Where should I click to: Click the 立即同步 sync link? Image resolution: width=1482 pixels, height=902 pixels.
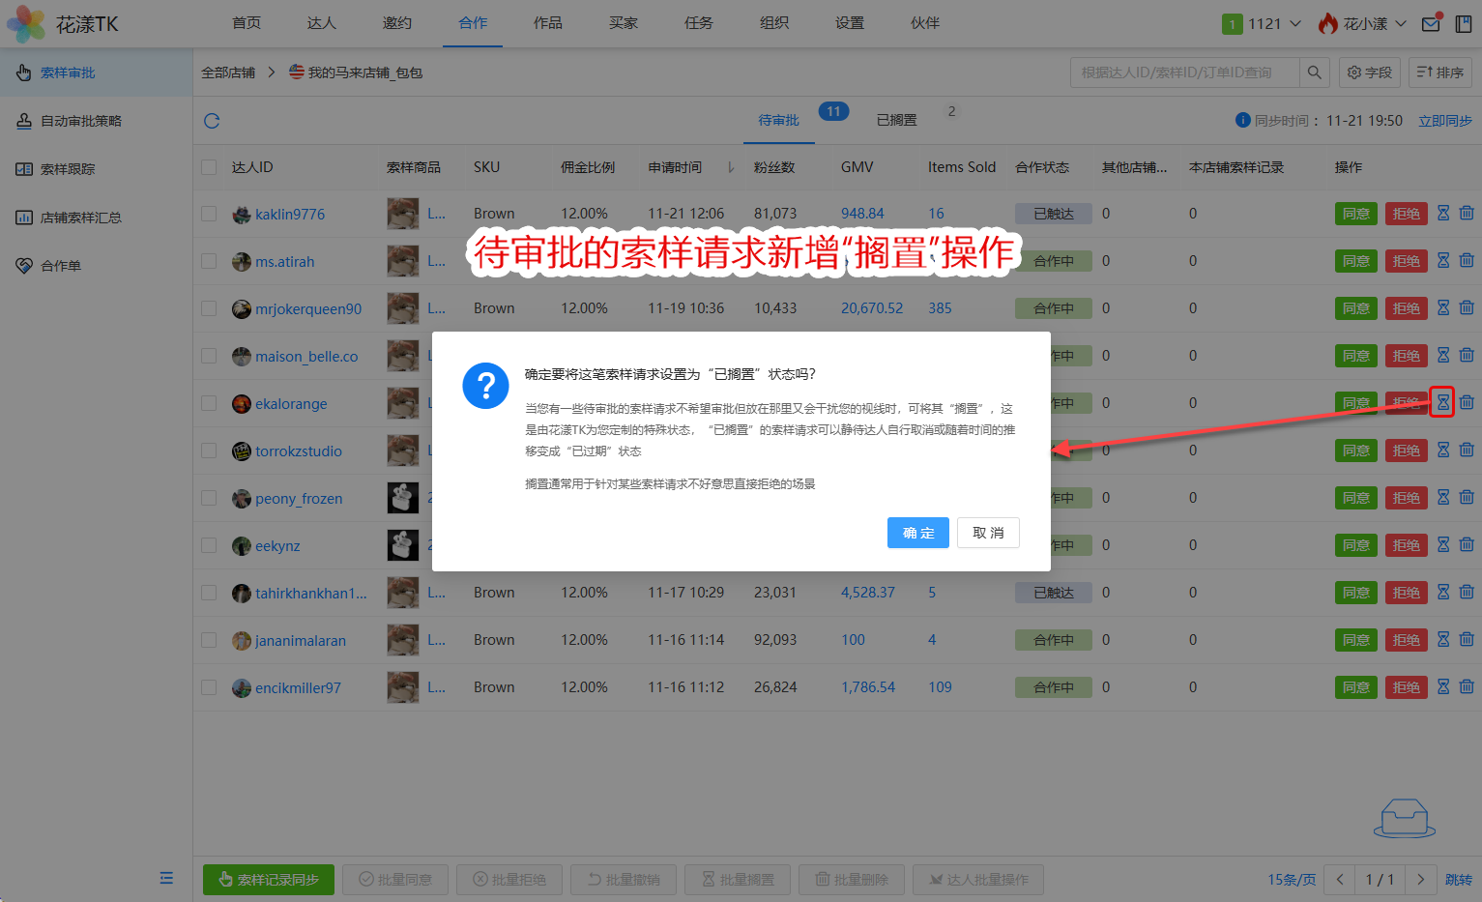tap(1444, 121)
